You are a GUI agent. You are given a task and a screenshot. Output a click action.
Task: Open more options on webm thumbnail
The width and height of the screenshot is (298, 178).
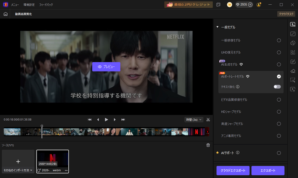tap(66, 170)
